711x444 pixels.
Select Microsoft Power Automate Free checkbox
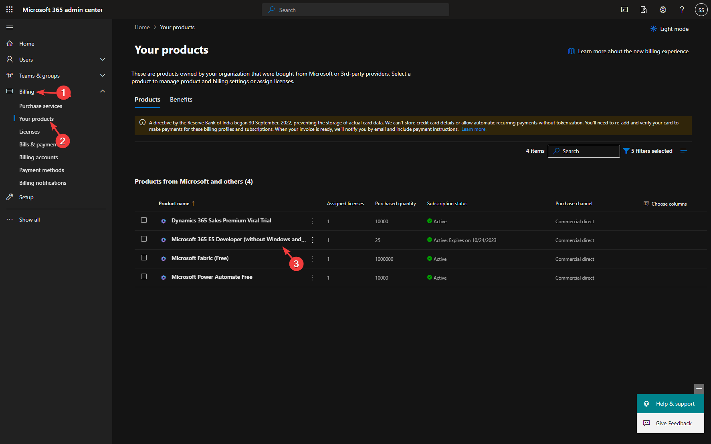click(144, 276)
